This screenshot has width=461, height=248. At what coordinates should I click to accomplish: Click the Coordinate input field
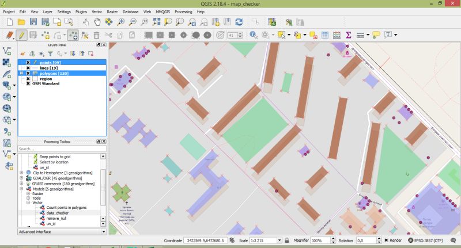206,241
